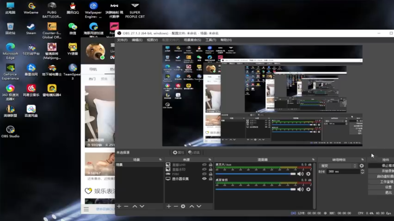The height and width of the screenshot is (221, 394).
Task: Enable 工作室模式 studio mode
Action: pos(381,182)
